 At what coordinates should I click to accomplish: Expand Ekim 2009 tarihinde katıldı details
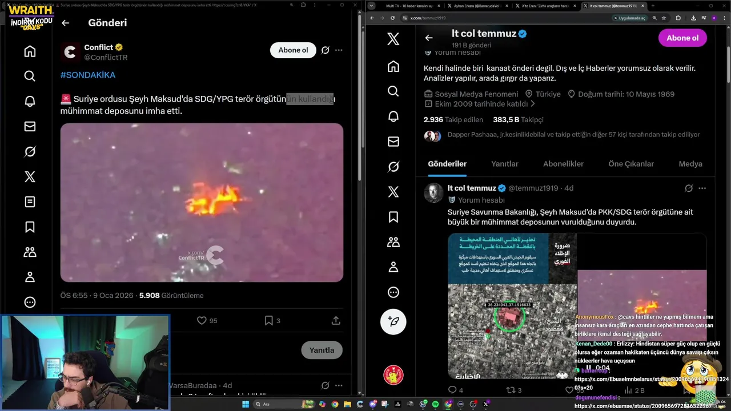click(x=480, y=104)
